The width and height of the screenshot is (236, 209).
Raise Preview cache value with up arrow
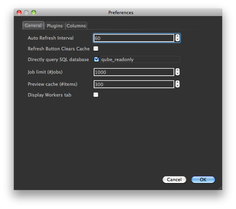pyautogui.click(x=178, y=82)
